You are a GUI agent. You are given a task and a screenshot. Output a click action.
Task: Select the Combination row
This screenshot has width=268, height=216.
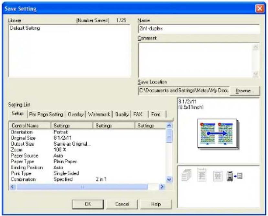tap(87, 179)
